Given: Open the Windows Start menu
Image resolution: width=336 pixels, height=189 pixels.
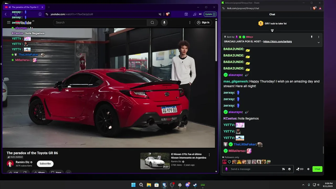Looking at the screenshot, I should [133, 185].
